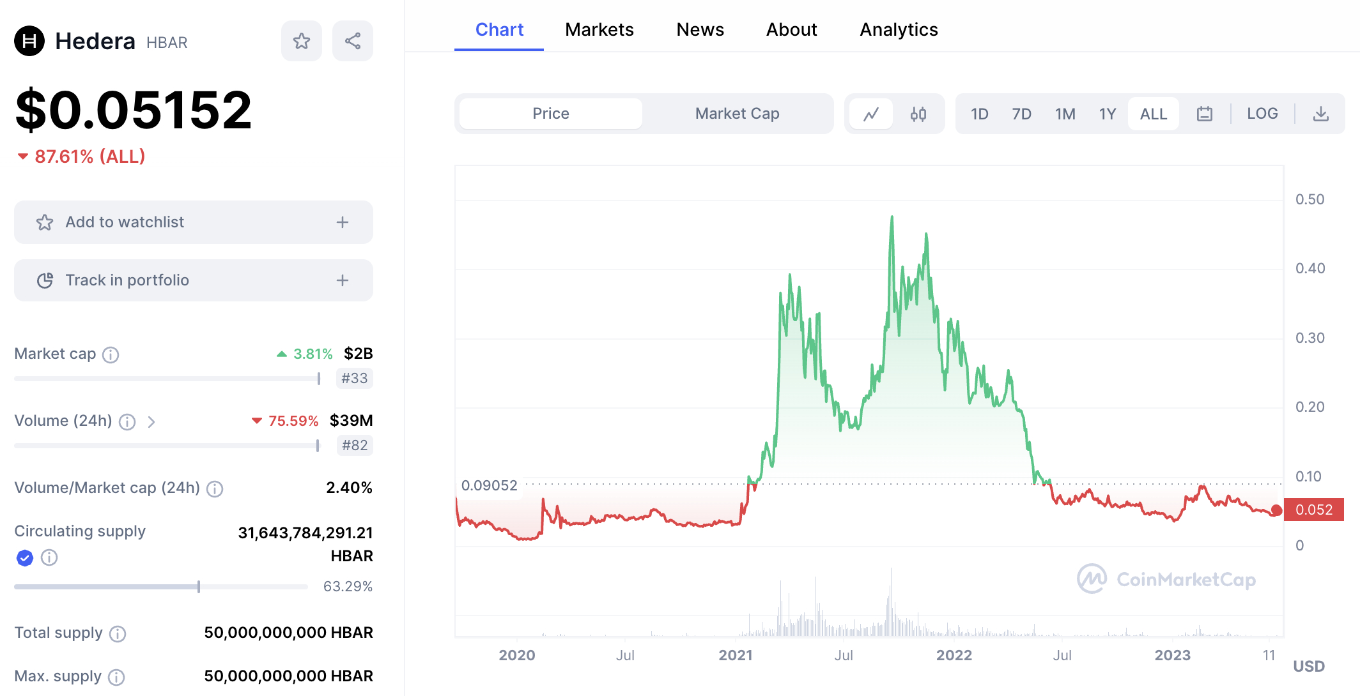This screenshot has width=1360, height=696.
Task: Toggle LOG scale on chart
Action: tap(1262, 114)
